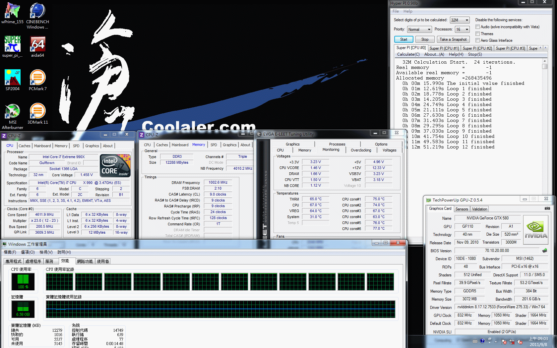This screenshot has height=348, width=557.
Task: Click DRAM Frequency value 1002.6 MHz
Action: click(x=218, y=182)
